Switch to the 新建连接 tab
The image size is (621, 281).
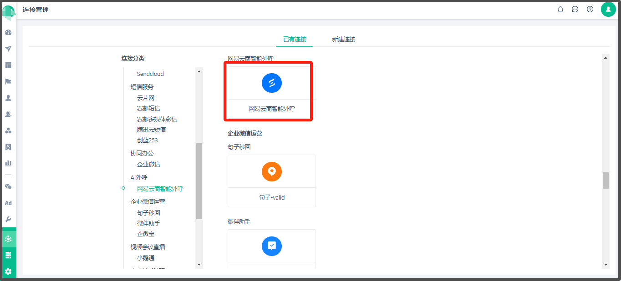coord(344,40)
